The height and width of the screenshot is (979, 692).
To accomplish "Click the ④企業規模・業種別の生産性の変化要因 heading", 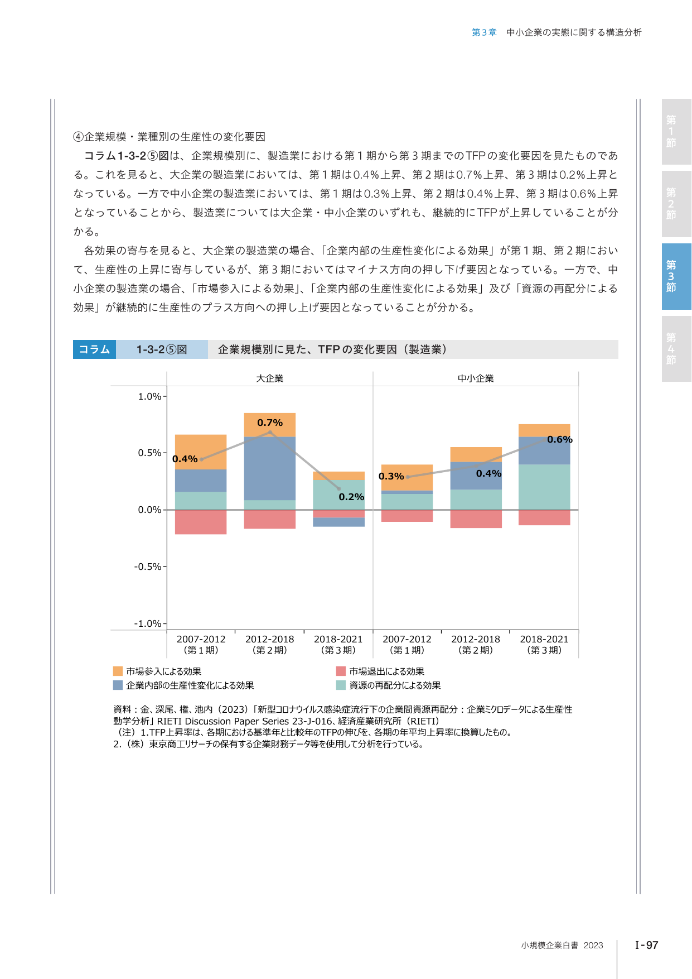I will tap(170, 137).
